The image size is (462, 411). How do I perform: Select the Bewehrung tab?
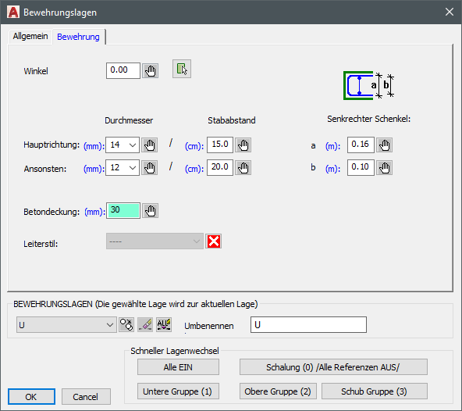pos(78,37)
